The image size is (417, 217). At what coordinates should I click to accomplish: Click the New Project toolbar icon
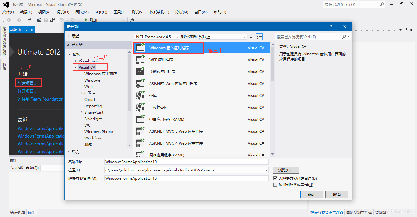click(x=28, y=20)
